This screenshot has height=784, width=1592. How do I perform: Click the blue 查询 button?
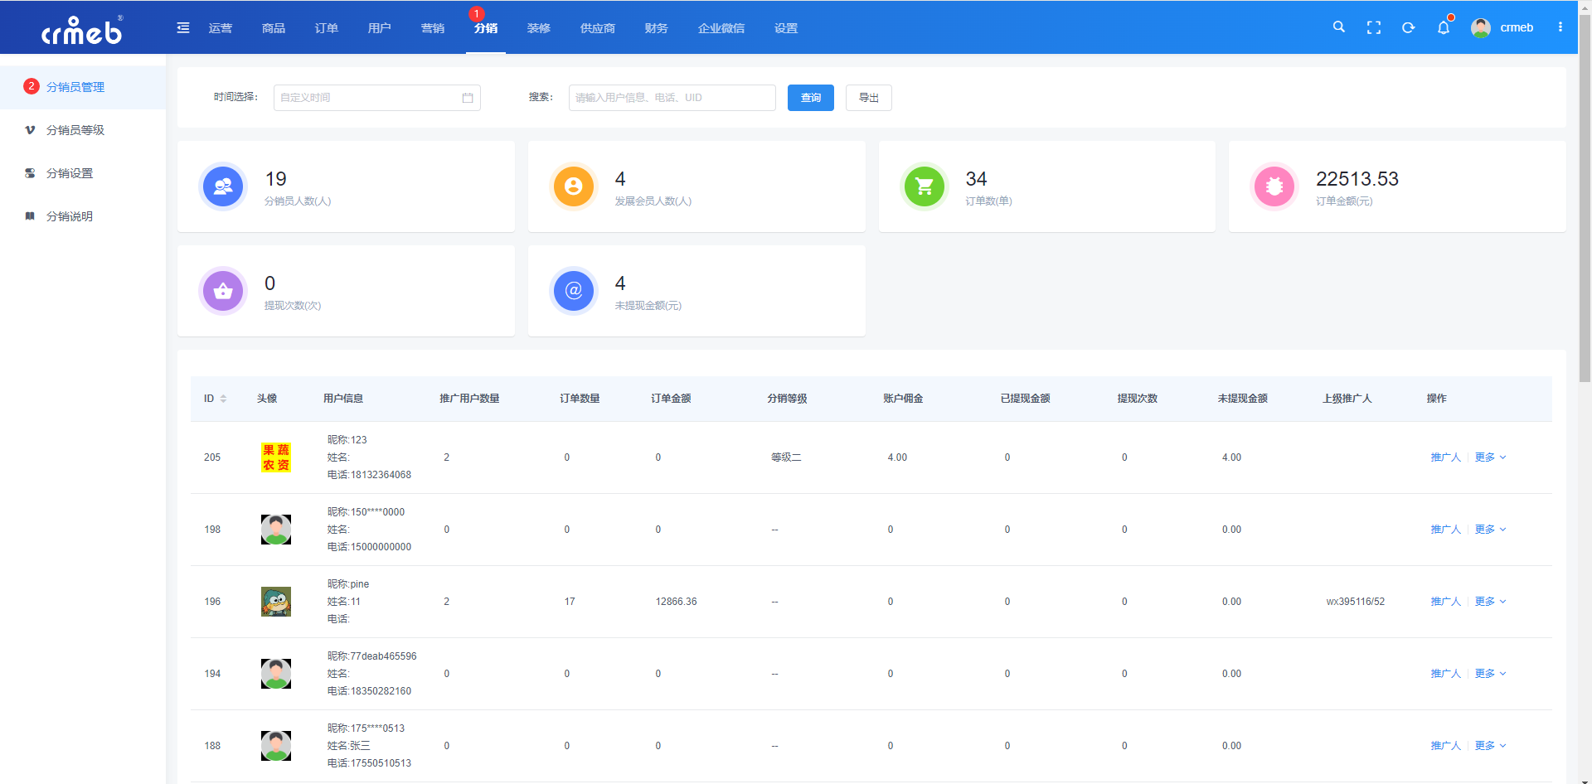811,98
